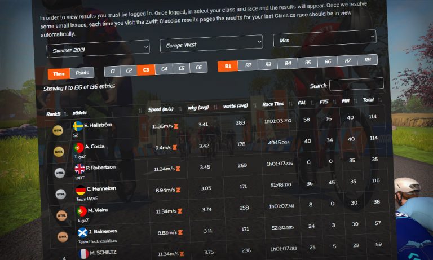
Task: Sort by Speed (m/s) column arrows
Action: (x=180, y=109)
